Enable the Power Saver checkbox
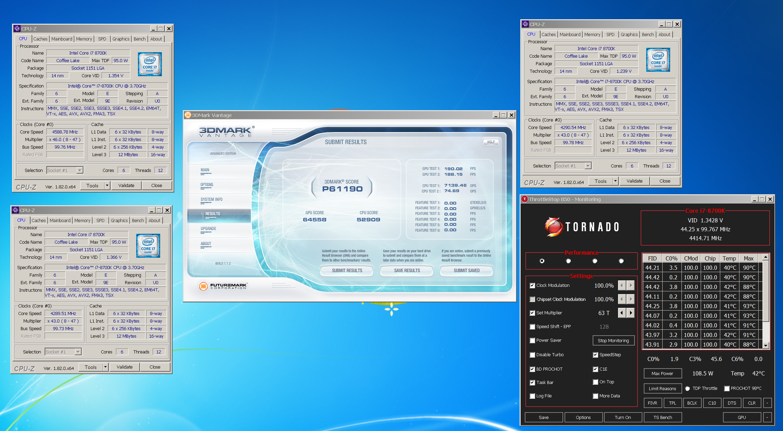Screen dimensions: 783x431 click(532, 340)
